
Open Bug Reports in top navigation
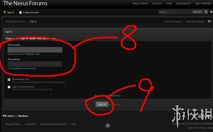point(184,3)
